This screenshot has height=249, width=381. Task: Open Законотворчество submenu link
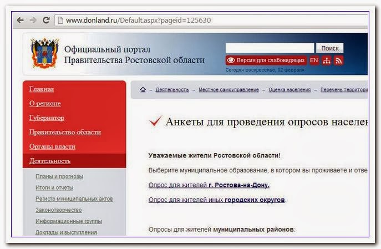[59, 210]
